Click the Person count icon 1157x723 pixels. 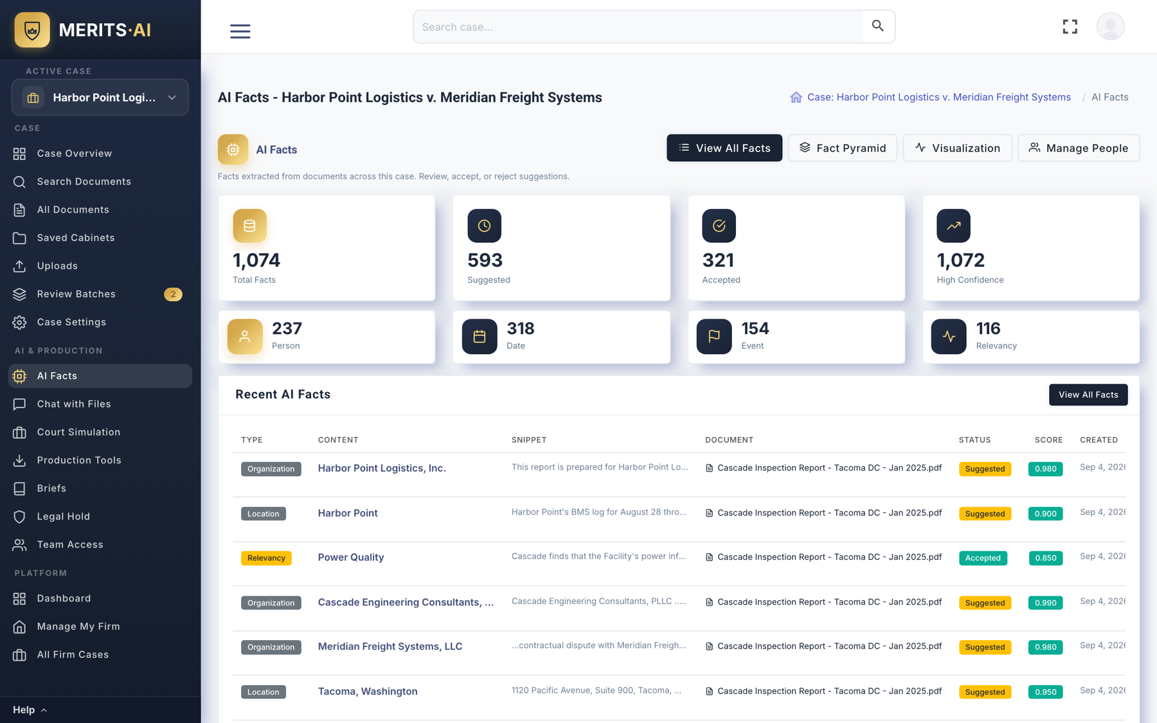[245, 336]
